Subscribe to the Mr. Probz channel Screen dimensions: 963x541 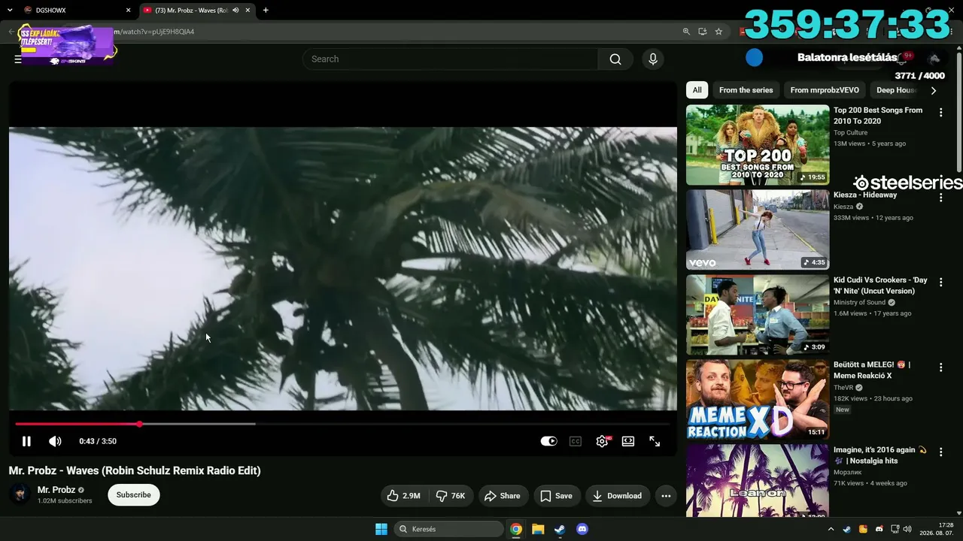tap(134, 495)
